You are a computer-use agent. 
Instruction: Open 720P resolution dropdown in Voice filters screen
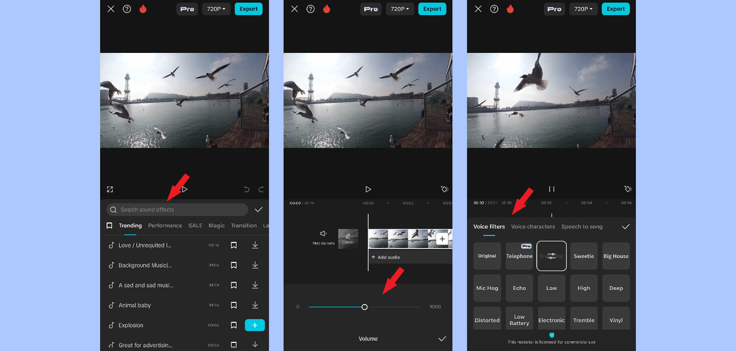[x=583, y=9]
